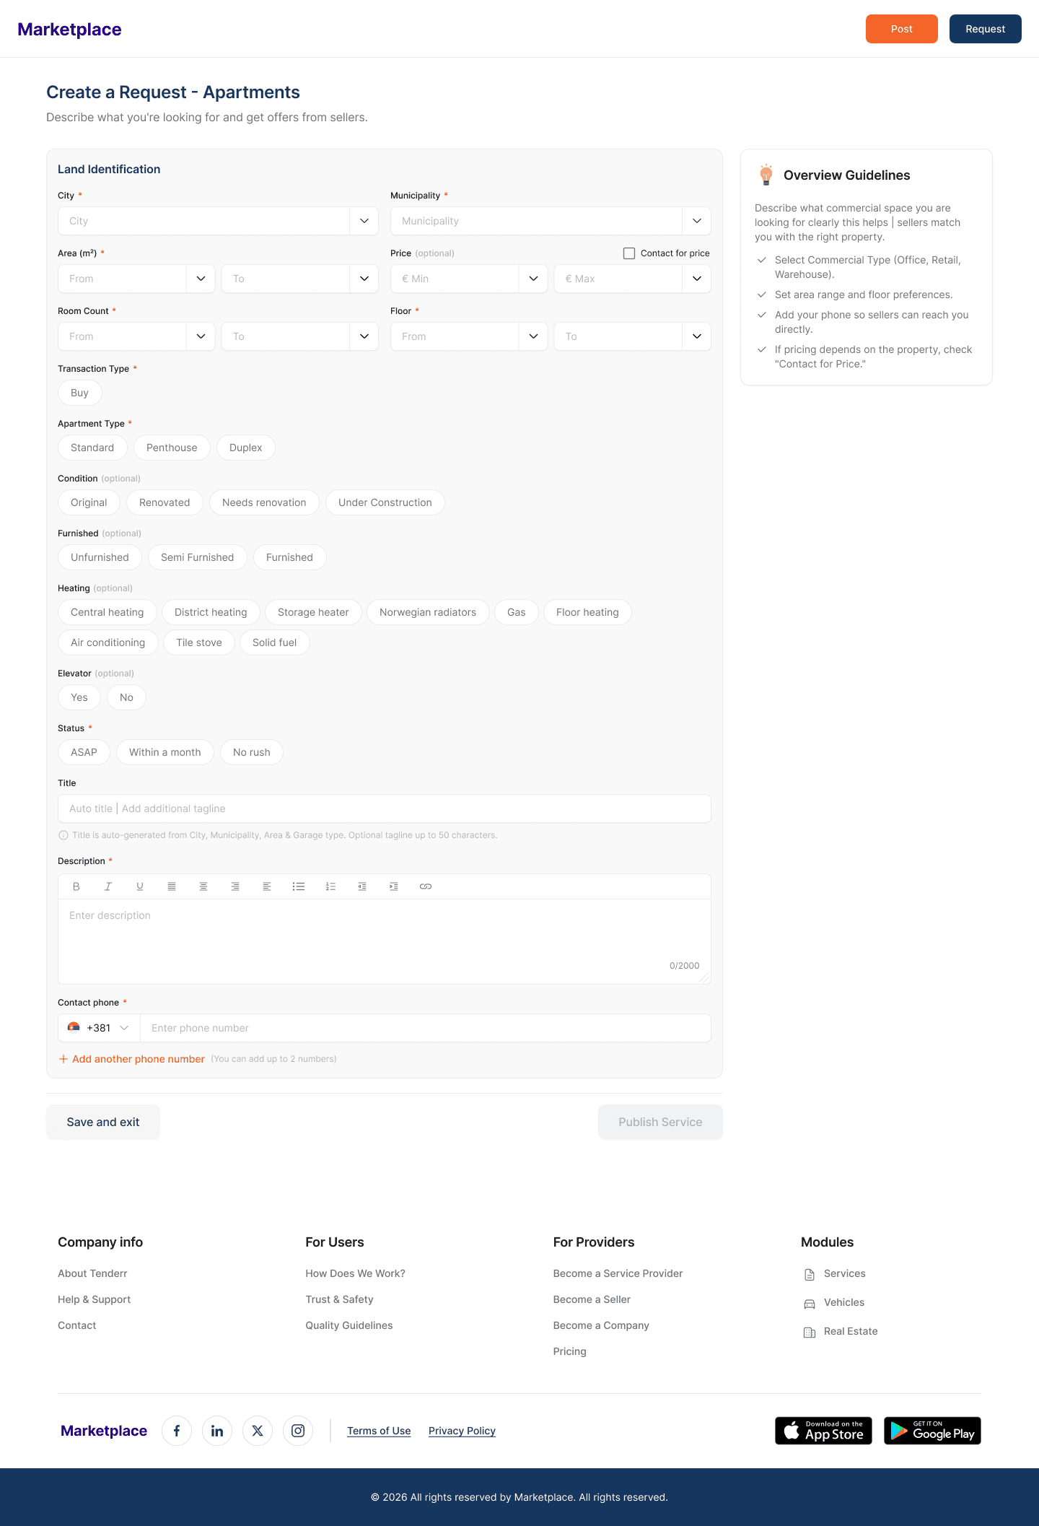
Task: Select Penthouse apartment type
Action: pos(172,448)
